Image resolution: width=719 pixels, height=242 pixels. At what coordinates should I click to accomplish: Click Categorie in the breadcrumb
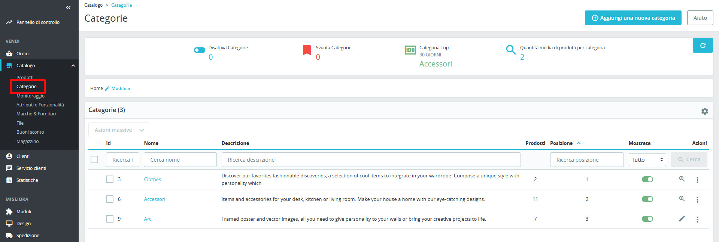coord(121,5)
